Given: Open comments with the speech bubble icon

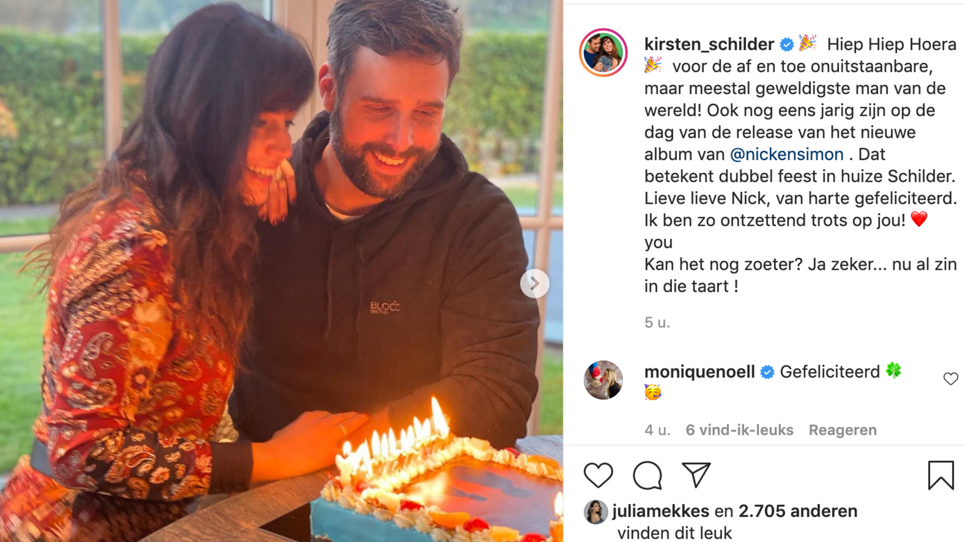Looking at the screenshot, I should click(647, 475).
